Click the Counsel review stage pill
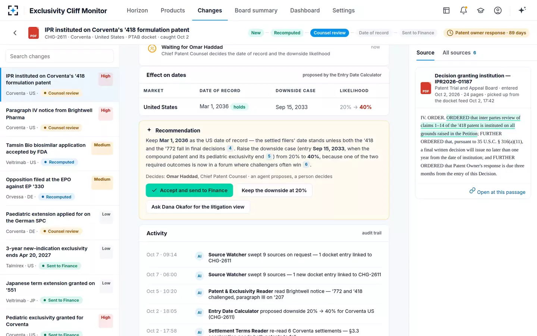 point(330,33)
